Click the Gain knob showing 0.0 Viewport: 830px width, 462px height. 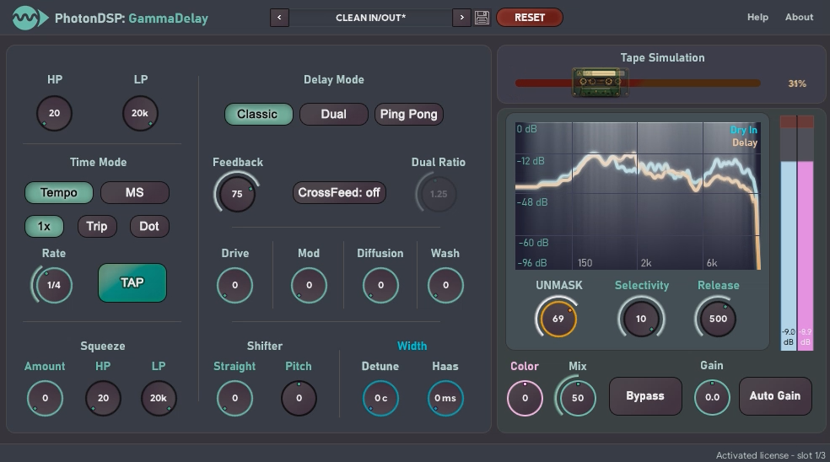tap(712, 397)
